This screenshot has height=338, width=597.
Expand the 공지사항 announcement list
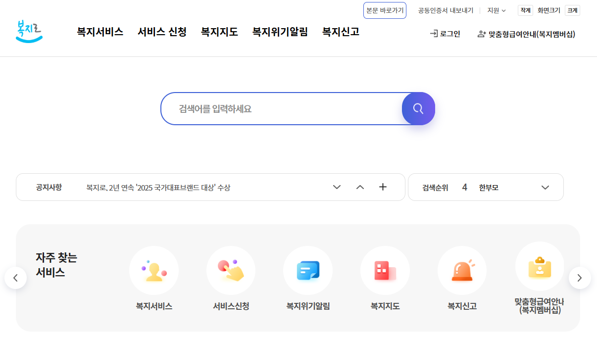click(x=337, y=187)
